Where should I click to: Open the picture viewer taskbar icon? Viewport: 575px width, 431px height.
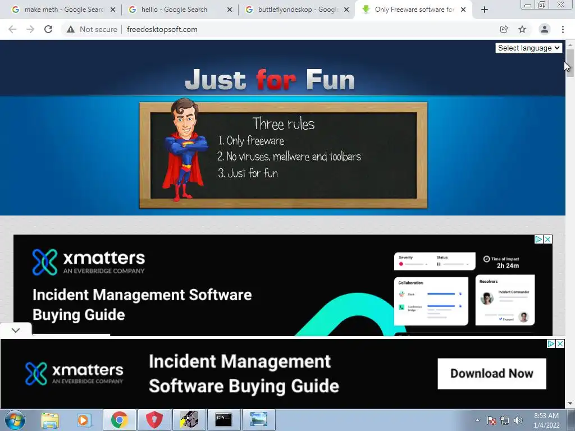[x=258, y=420]
